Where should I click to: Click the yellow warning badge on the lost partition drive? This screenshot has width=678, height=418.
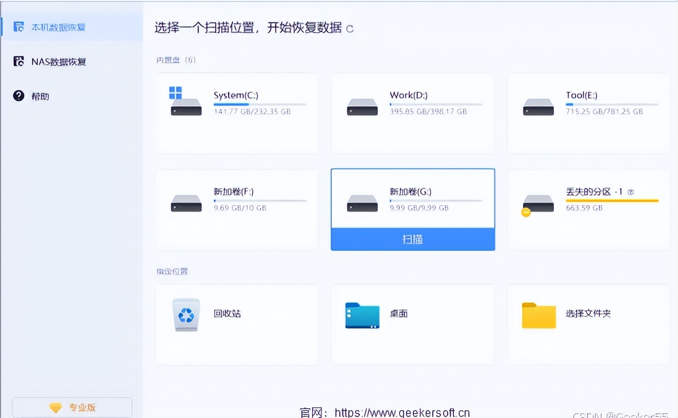click(526, 212)
